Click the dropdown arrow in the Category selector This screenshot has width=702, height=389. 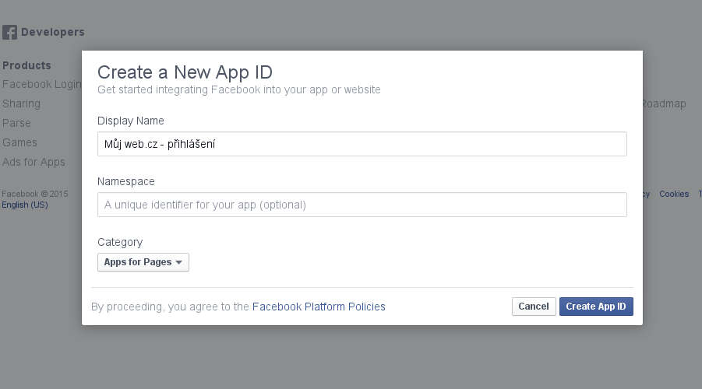pos(179,262)
